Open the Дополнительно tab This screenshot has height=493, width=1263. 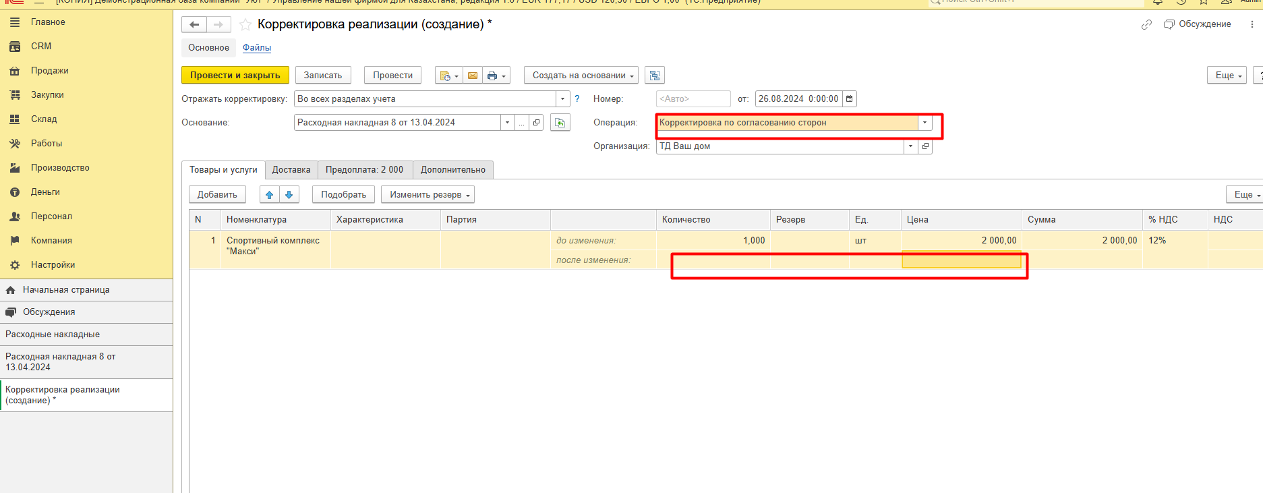click(452, 170)
